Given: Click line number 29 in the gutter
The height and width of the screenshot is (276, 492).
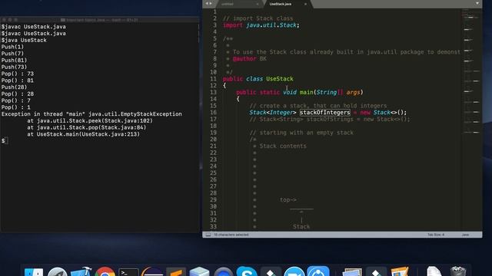Looking at the screenshot, I should [x=214, y=199].
